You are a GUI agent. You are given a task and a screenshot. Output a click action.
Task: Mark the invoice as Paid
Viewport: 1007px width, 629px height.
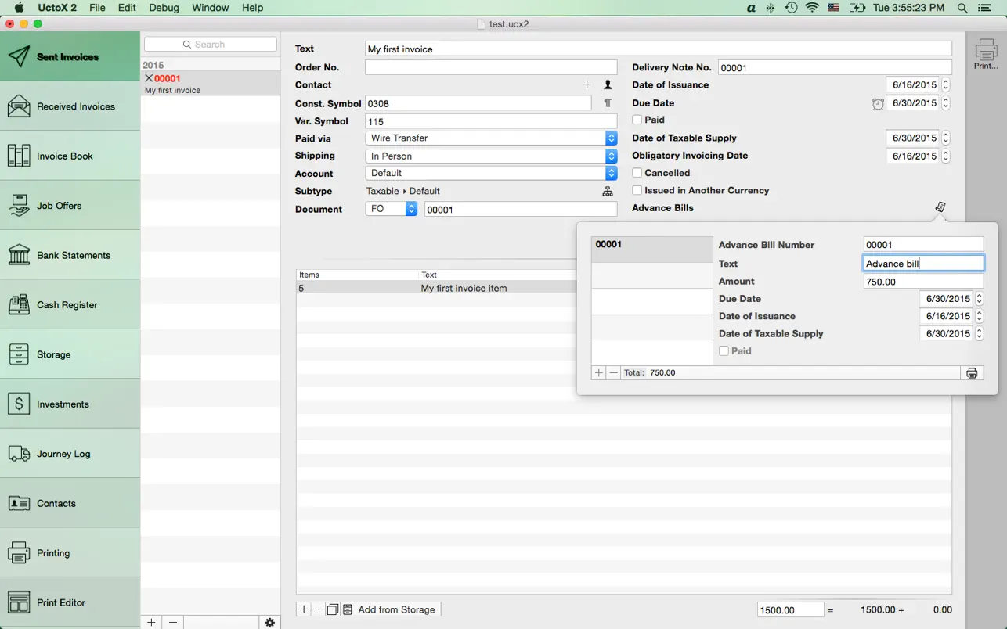pos(637,120)
